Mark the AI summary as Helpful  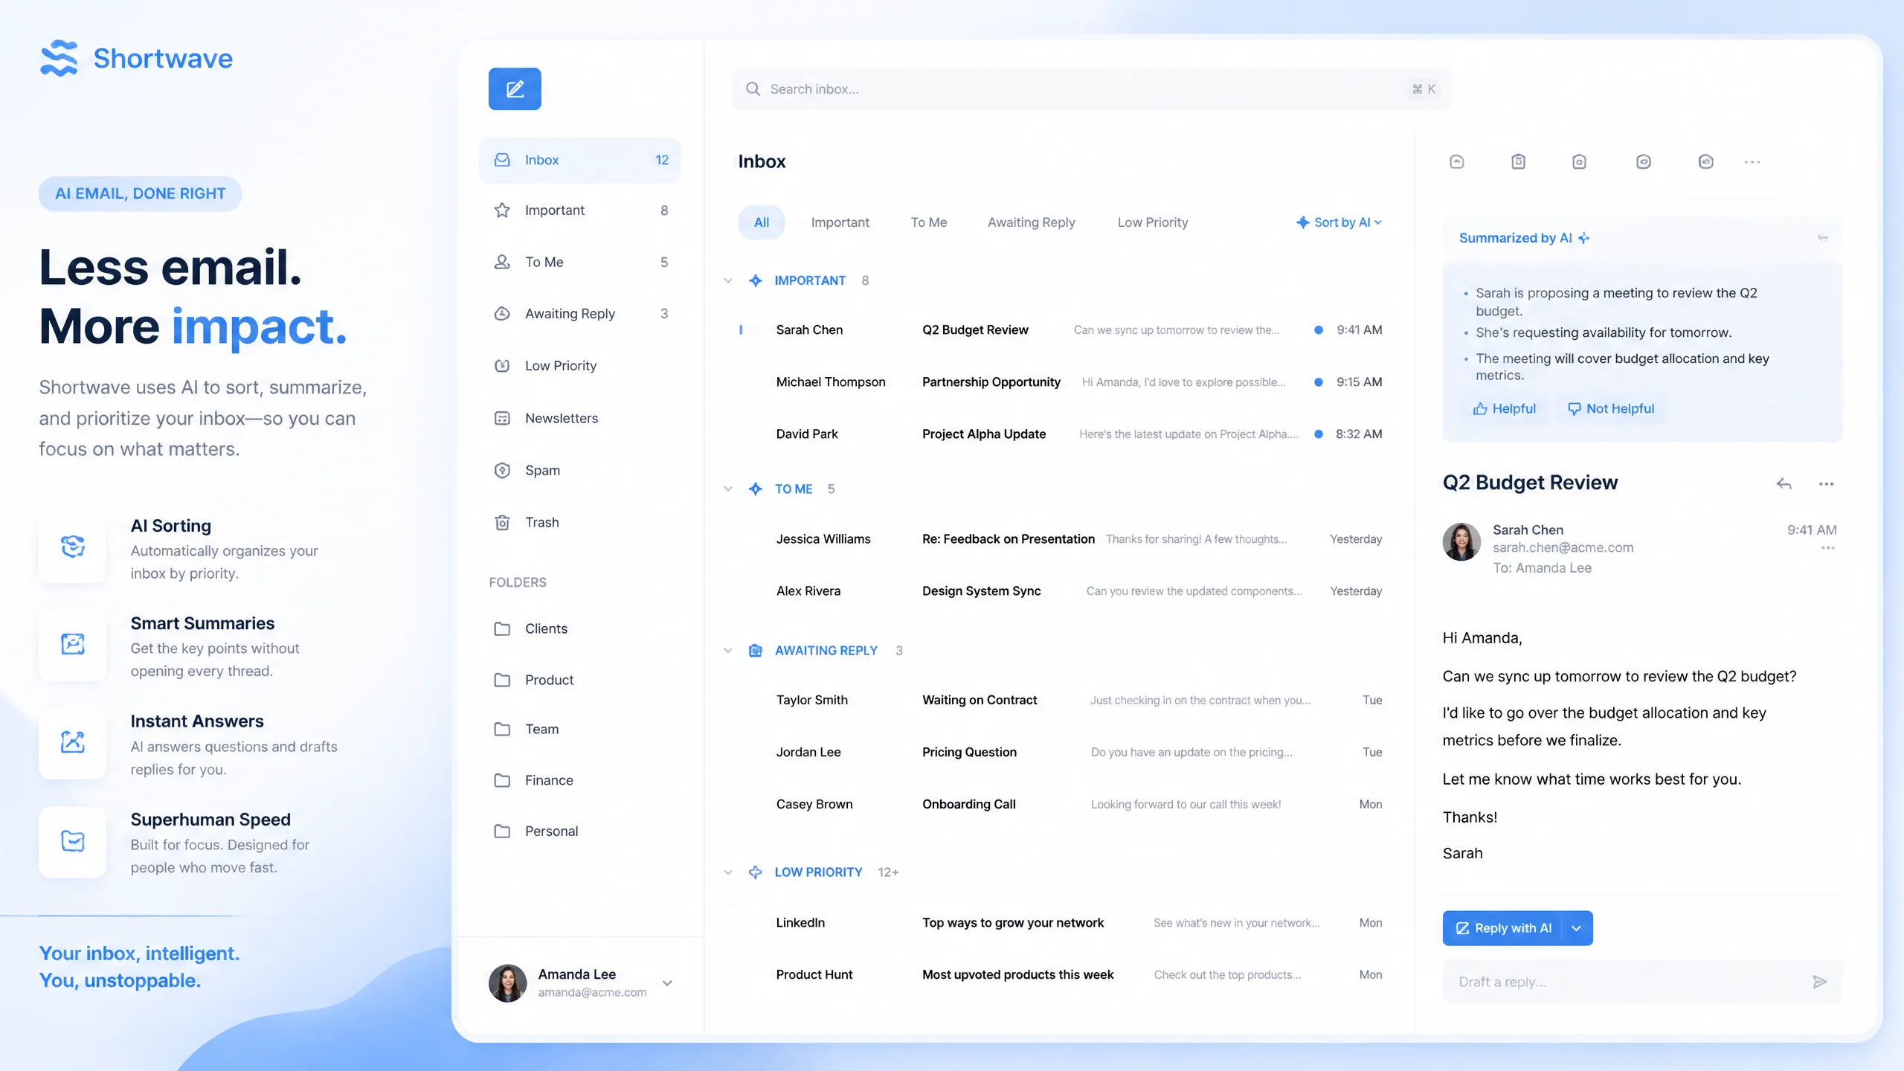click(1504, 409)
